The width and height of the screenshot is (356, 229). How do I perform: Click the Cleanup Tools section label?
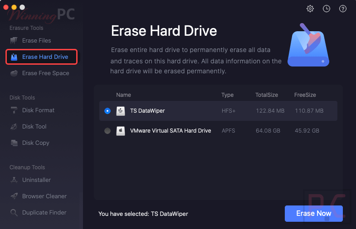coord(27,167)
